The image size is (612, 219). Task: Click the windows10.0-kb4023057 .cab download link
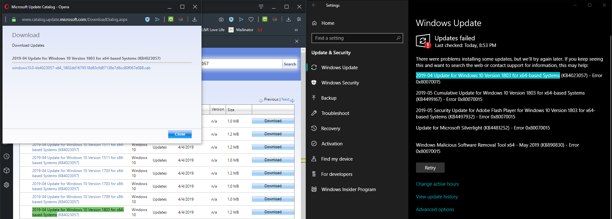(81, 68)
